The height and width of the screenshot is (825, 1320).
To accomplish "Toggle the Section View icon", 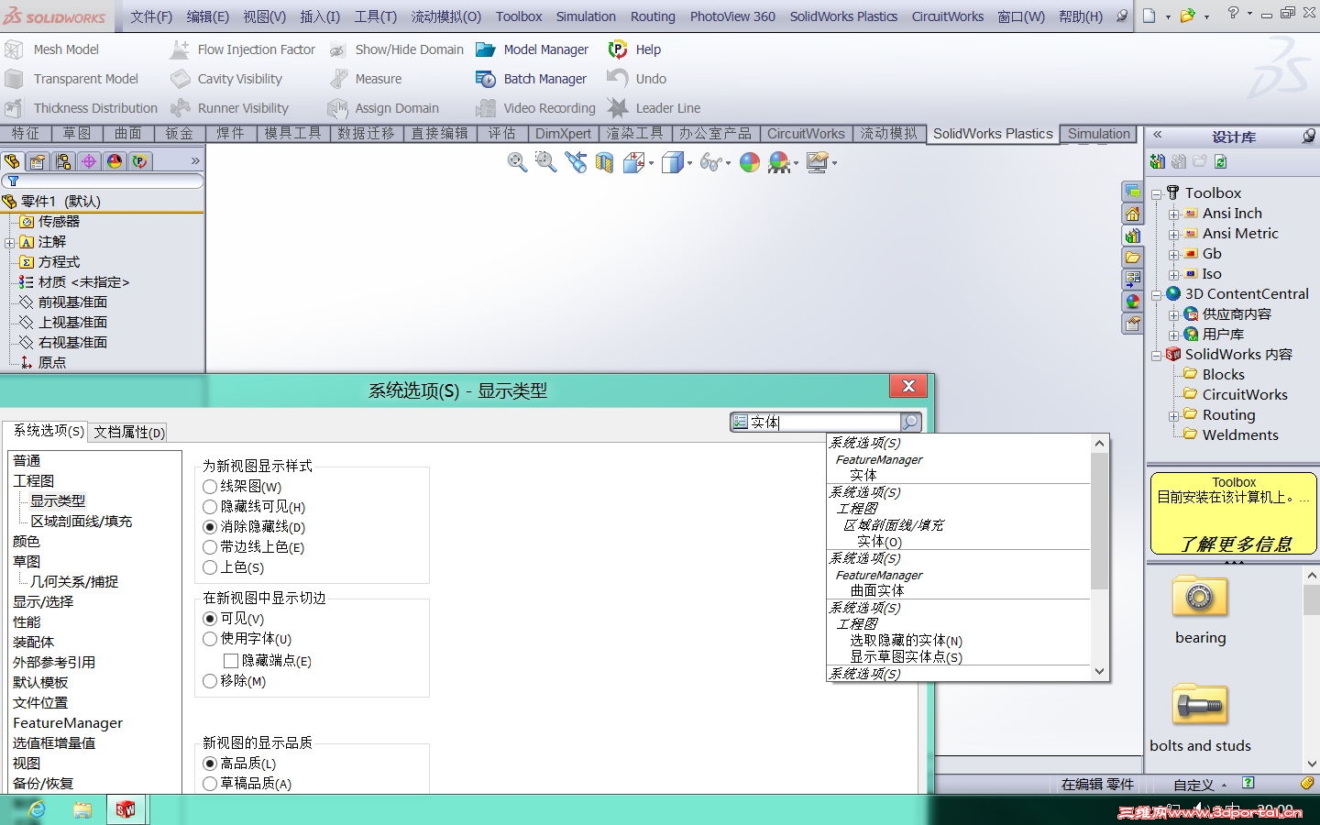I will click(x=604, y=163).
